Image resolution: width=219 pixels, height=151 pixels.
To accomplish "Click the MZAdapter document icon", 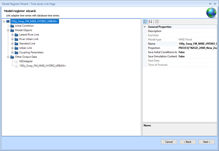I will pyautogui.click(x=16, y=62).
